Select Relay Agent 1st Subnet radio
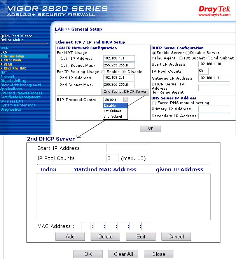 point(181,58)
